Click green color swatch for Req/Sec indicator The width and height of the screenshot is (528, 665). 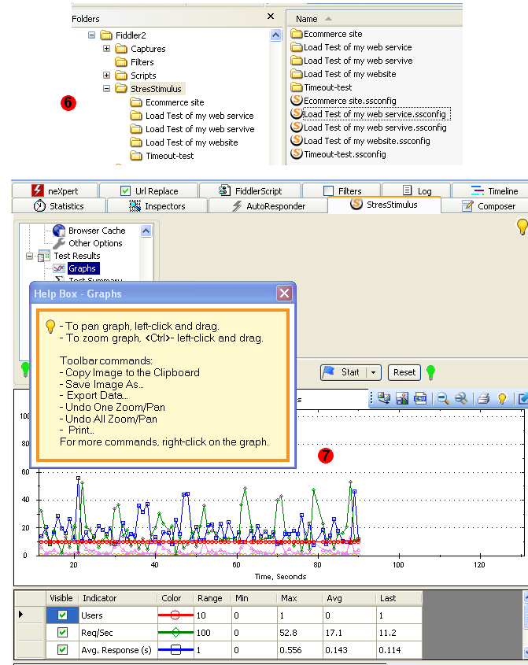coord(175,633)
